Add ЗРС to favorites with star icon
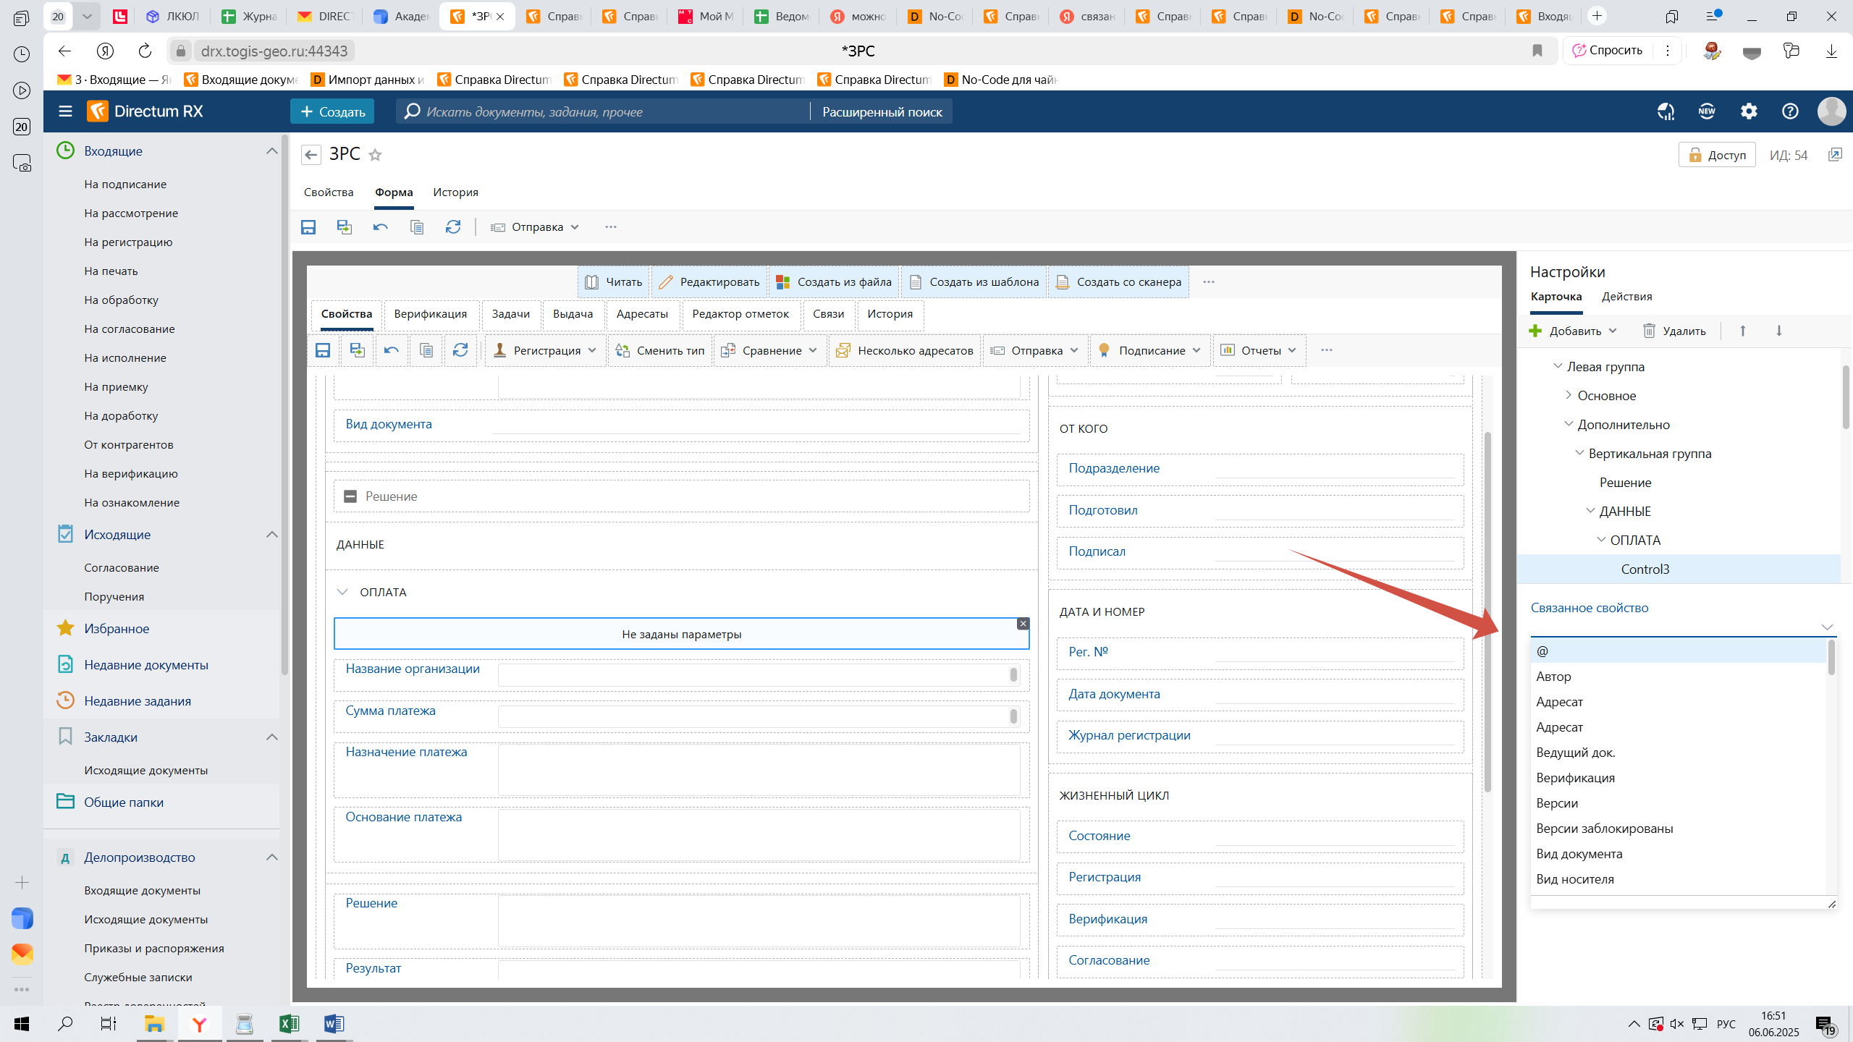This screenshot has width=1853, height=1042. [375, 155]
